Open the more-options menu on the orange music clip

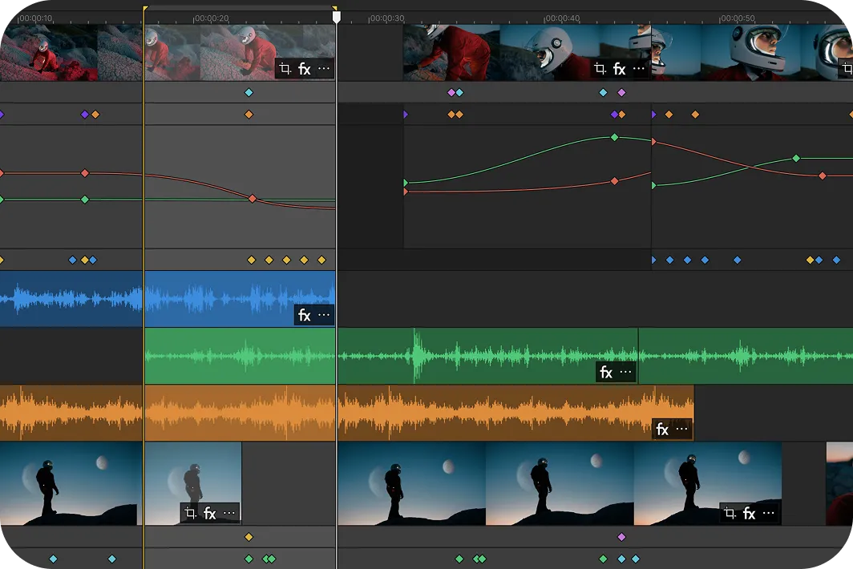click(x=682, y=430)
